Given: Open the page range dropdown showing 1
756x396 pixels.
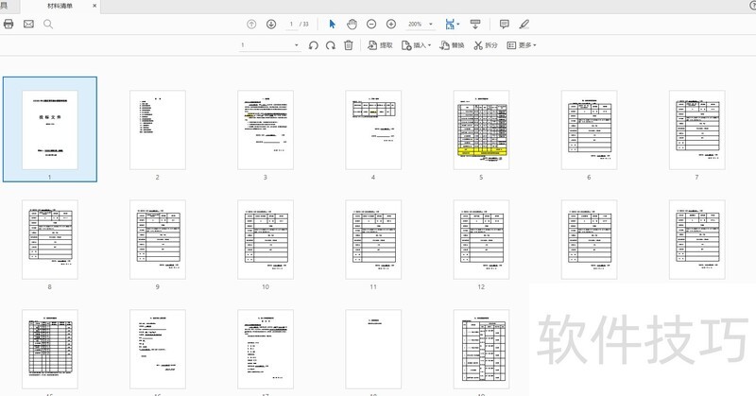Looking at the screenshot, I should click(x=269, y=45).
